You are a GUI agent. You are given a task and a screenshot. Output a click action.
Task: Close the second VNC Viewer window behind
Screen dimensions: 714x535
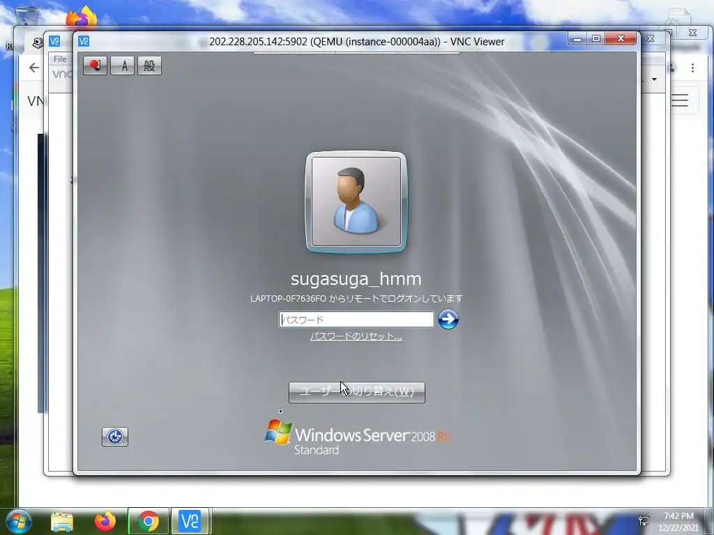coord(651,39)
